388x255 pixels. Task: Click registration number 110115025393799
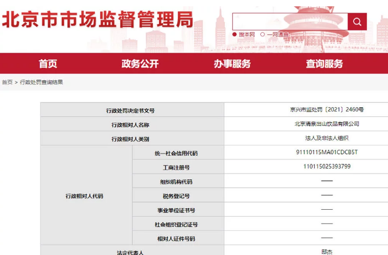click(326, 167)
